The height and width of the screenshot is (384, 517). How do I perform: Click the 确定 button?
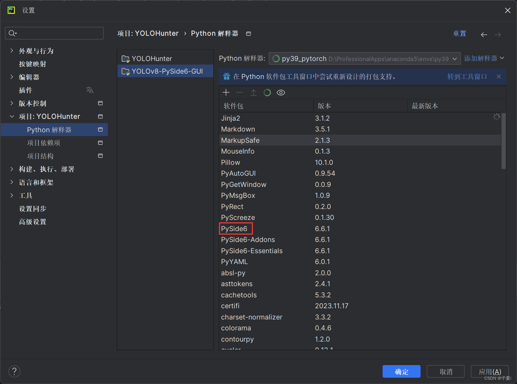(401, 372)
